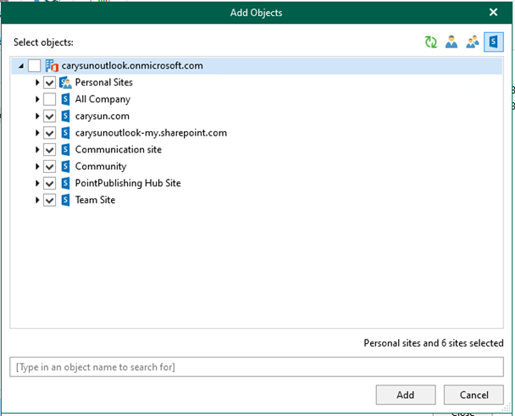Click the Add button
This screenshot has width=515, height=416.
pyautogui.click(x=406, y=395)
